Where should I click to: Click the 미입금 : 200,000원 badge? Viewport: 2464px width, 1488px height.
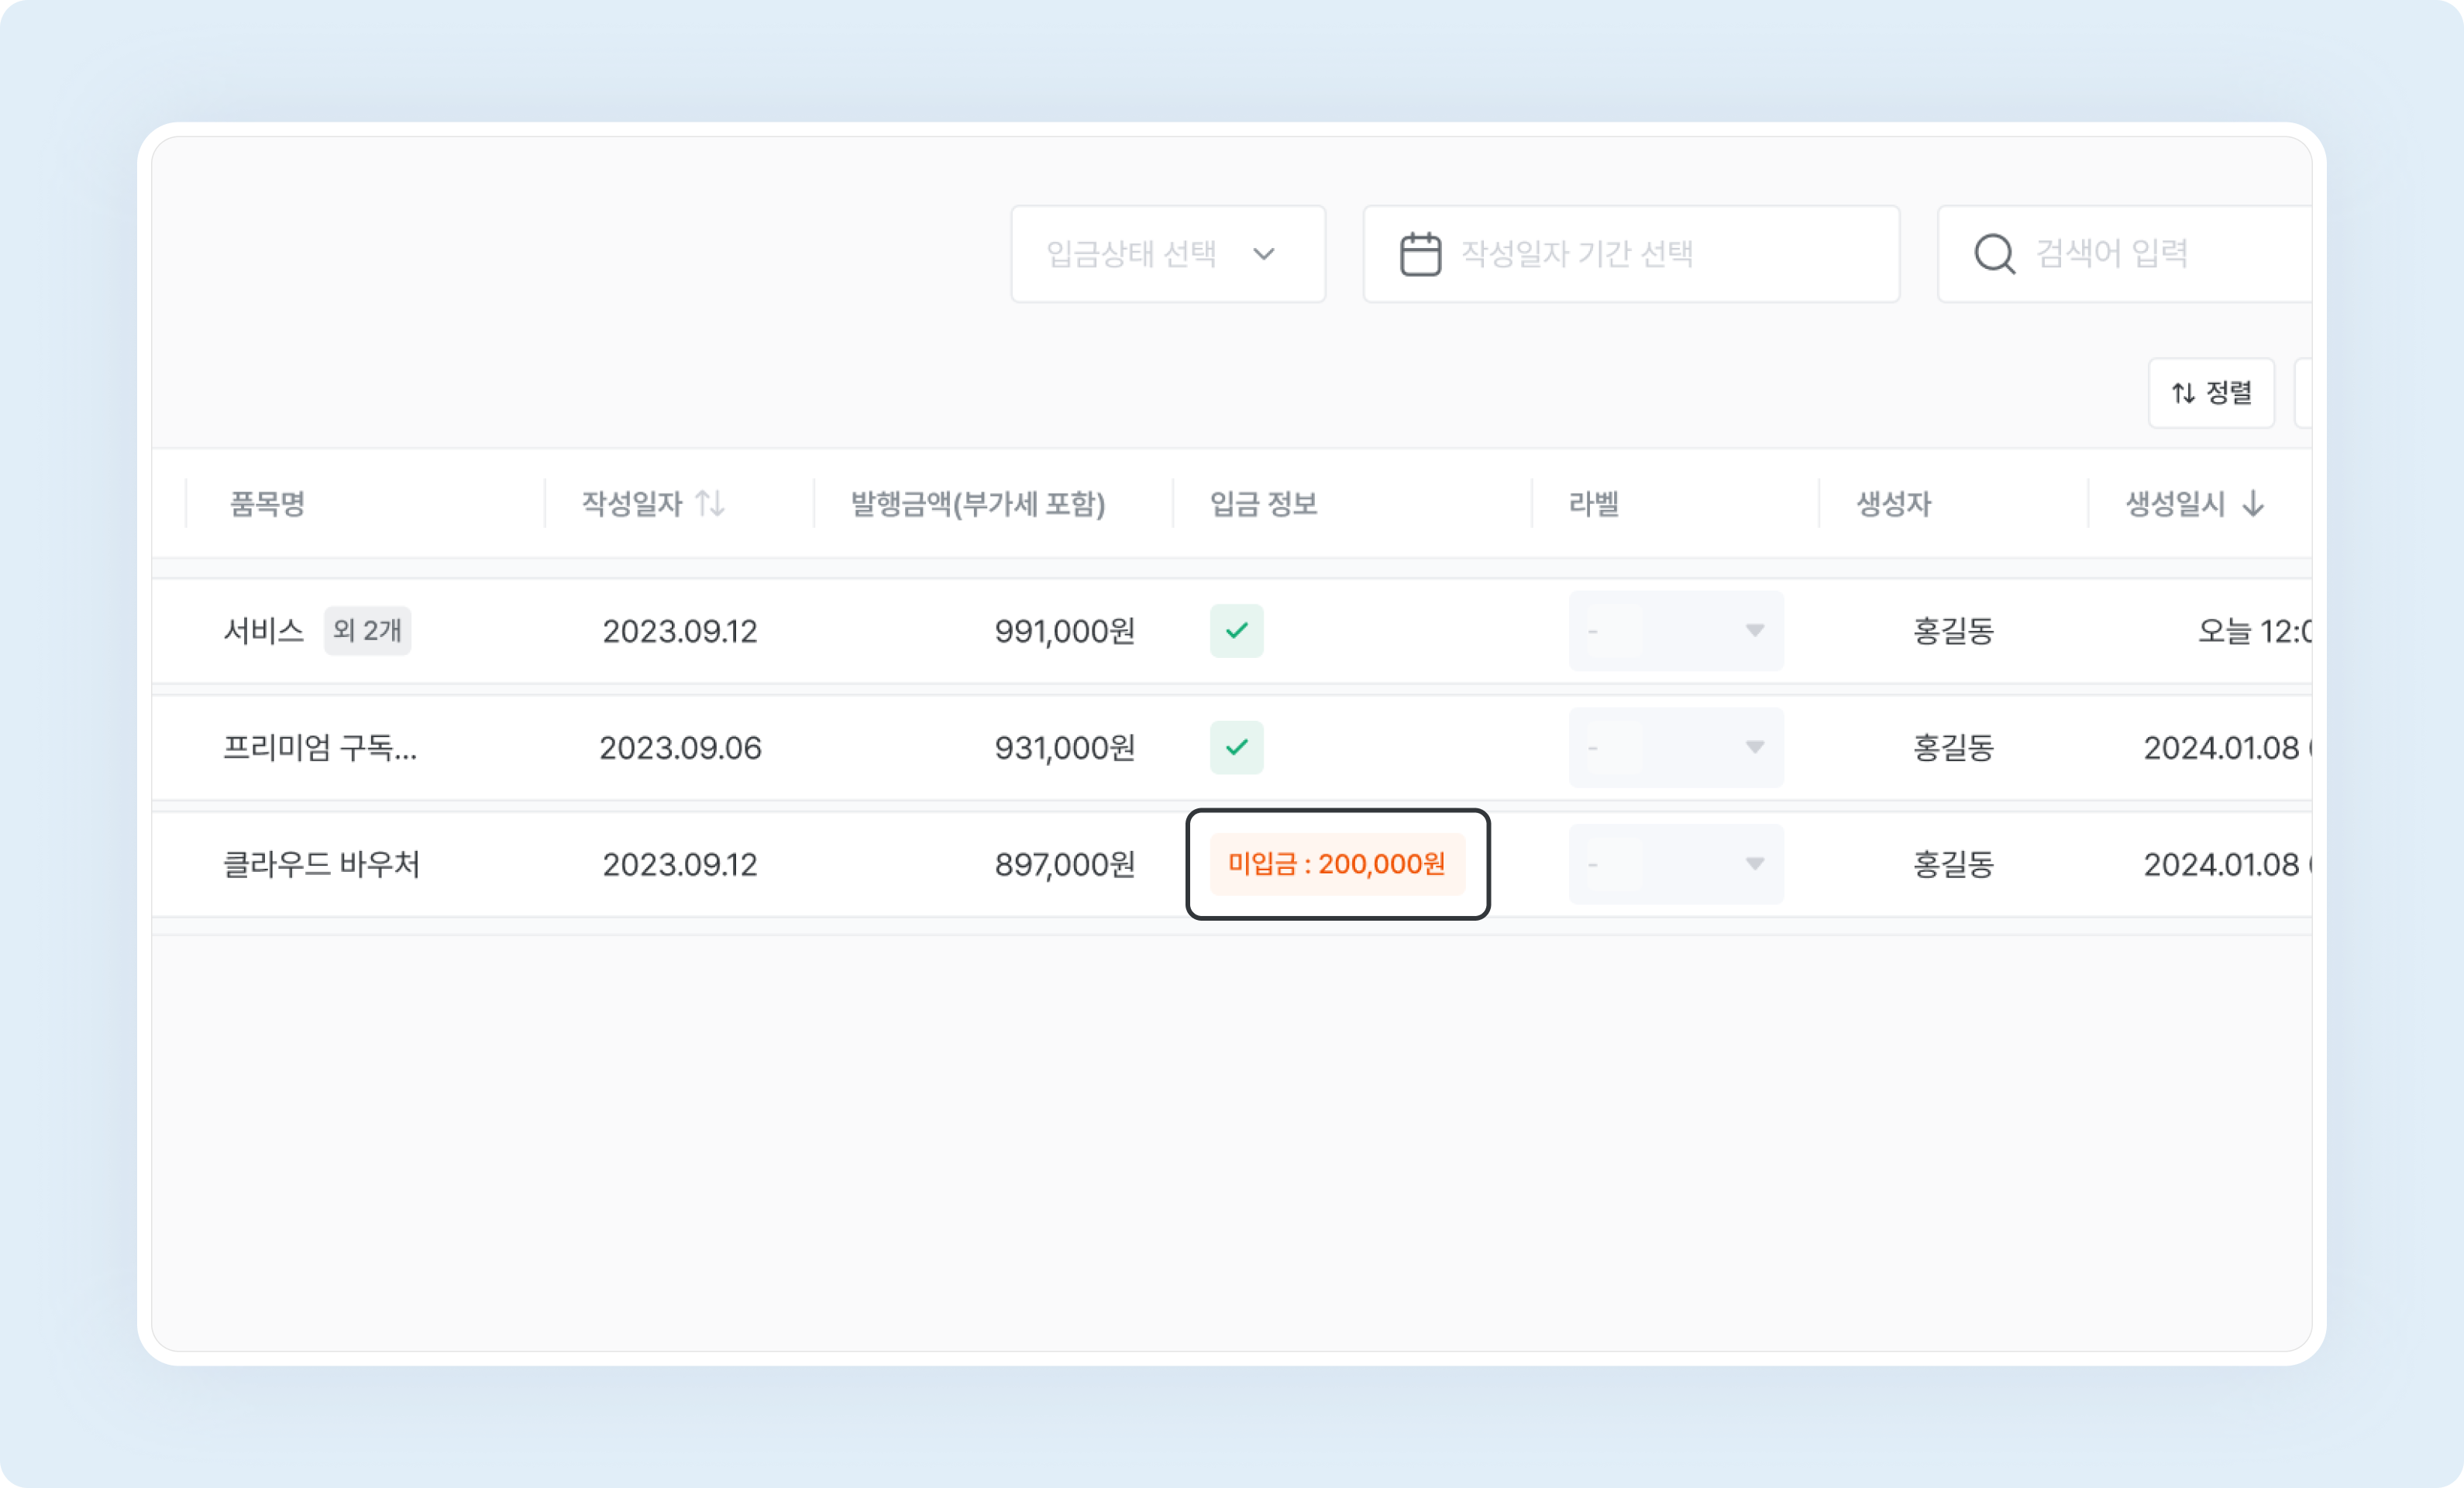tap(1337, 864)
